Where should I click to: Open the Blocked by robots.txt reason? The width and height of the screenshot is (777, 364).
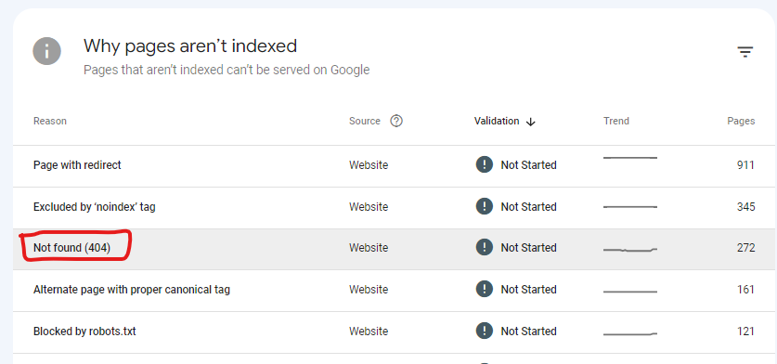pos(84,331)
